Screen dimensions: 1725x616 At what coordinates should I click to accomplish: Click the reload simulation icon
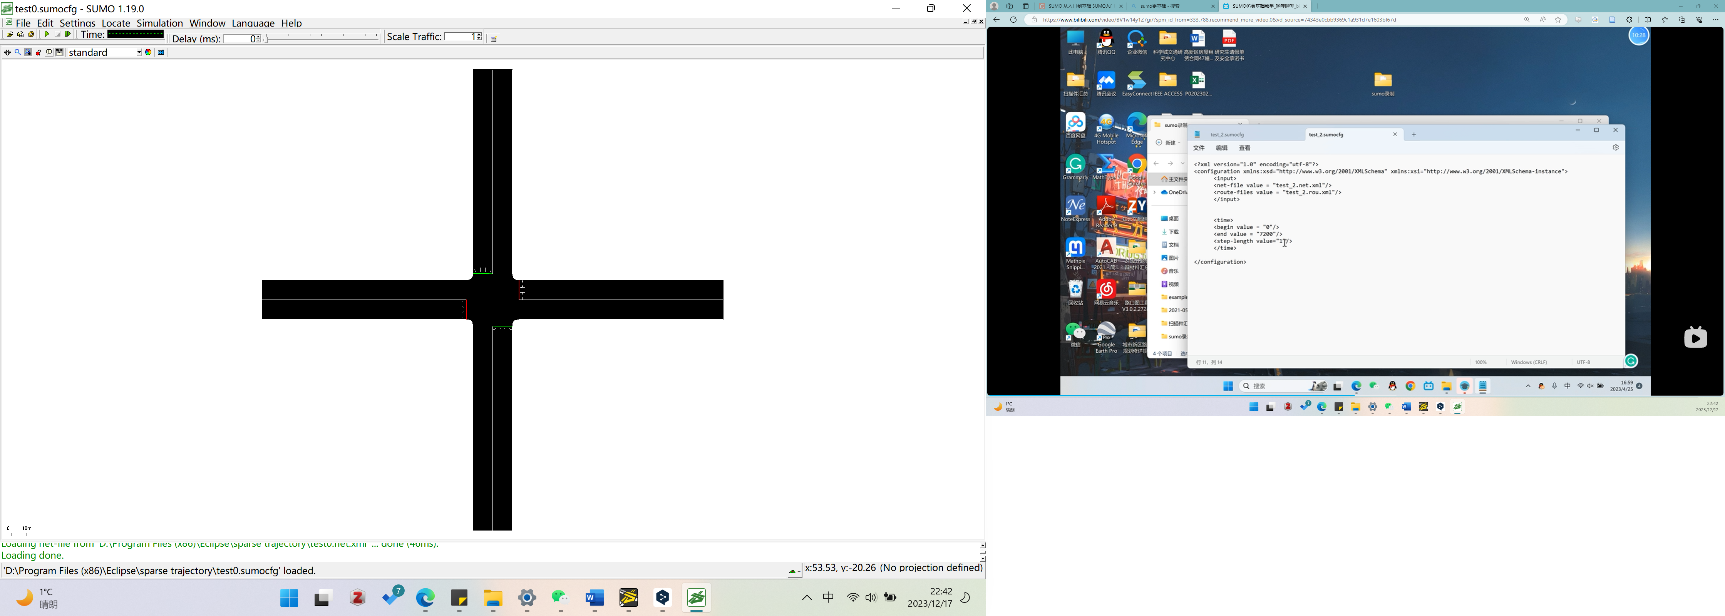tap(31, 34)
